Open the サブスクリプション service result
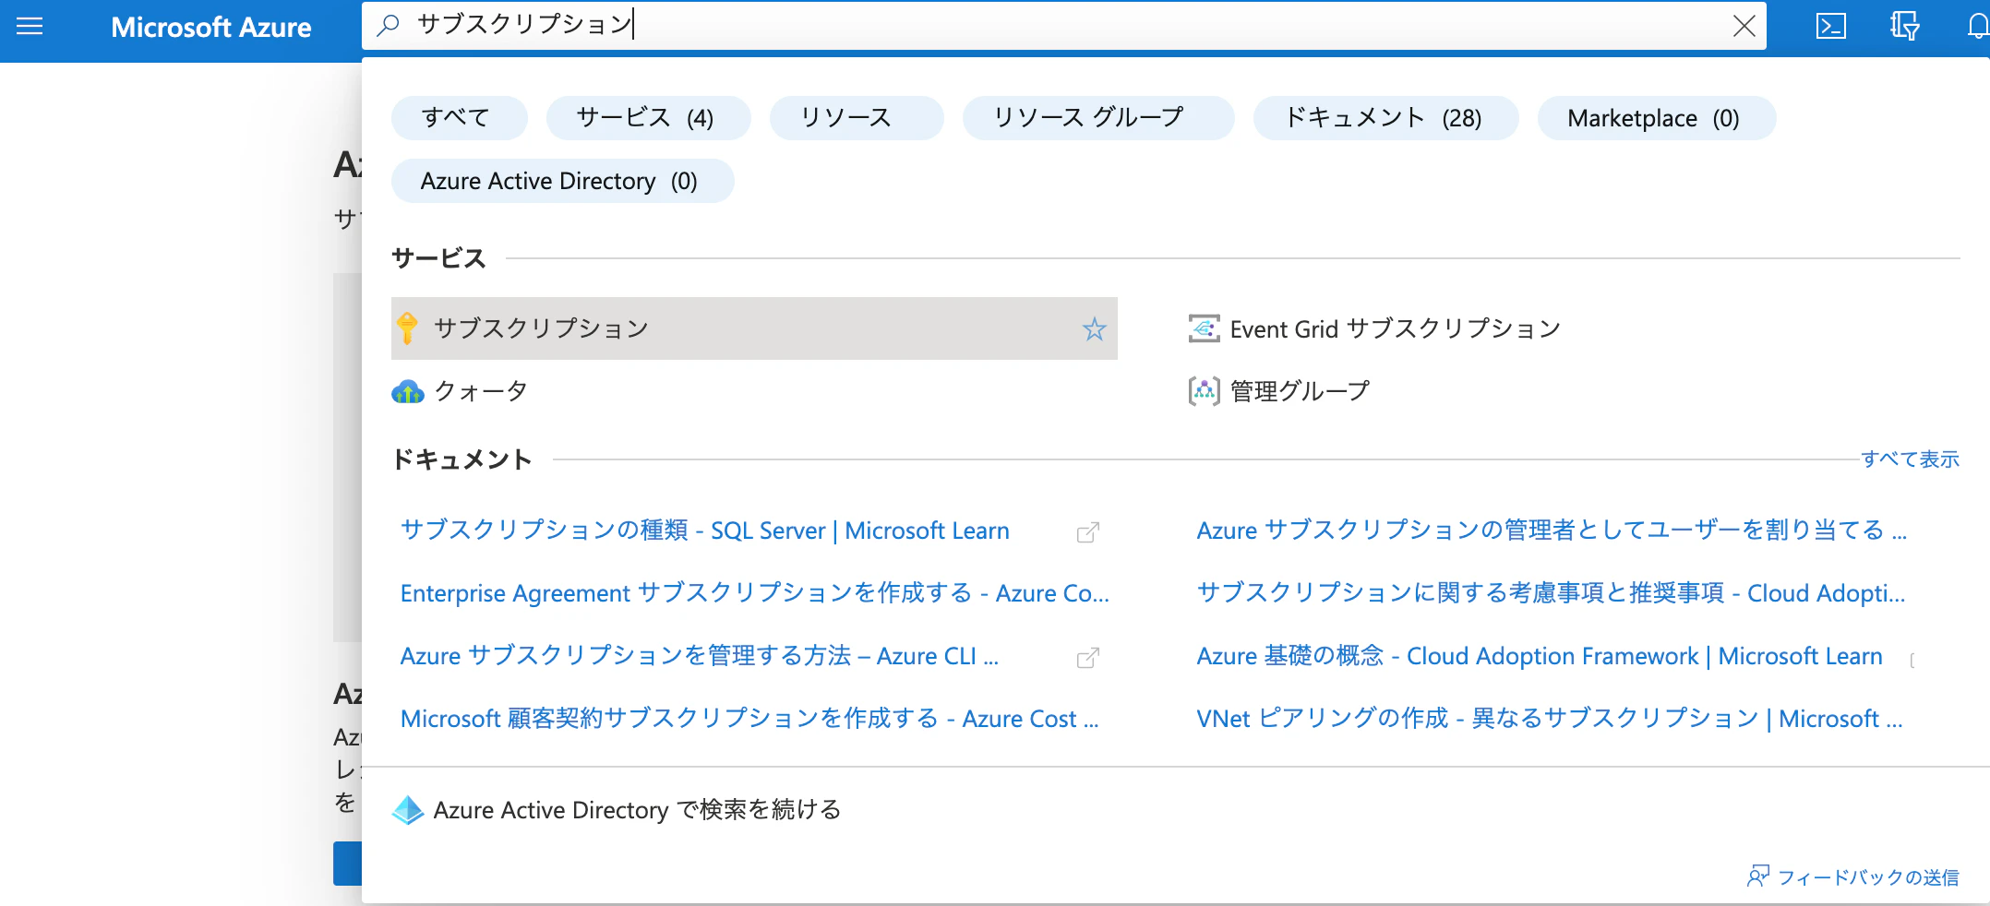 click(754, 328)
